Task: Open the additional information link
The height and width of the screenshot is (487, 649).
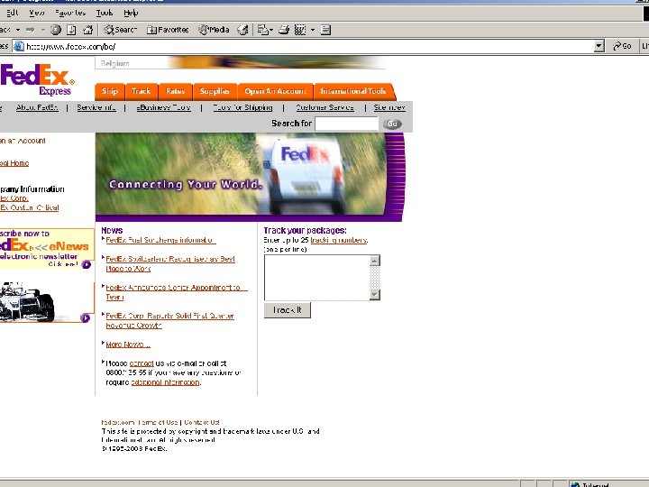Action: click(x=165, y=382)
